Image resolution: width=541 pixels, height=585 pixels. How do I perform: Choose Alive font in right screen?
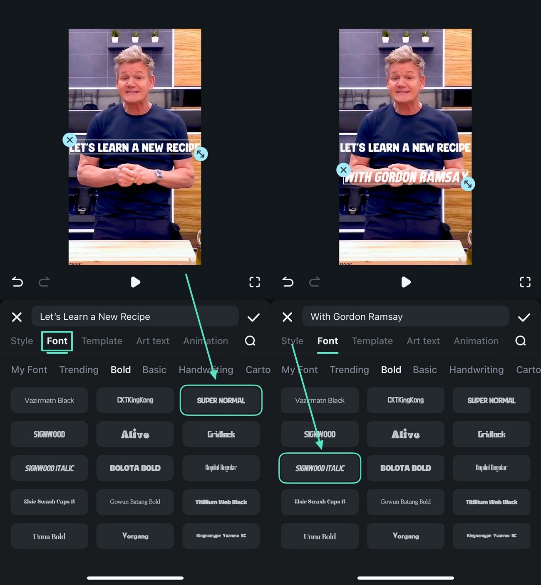(406, 434)
